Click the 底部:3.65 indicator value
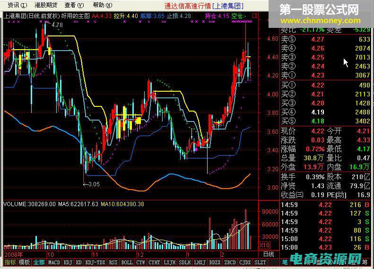374x269 pixels. (x=152, y=16)
